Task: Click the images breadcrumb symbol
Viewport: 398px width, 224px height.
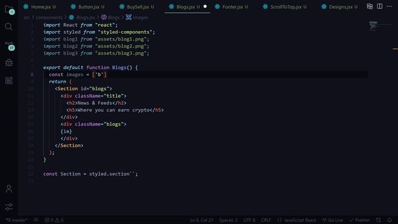Action: (x=137, y=17)
